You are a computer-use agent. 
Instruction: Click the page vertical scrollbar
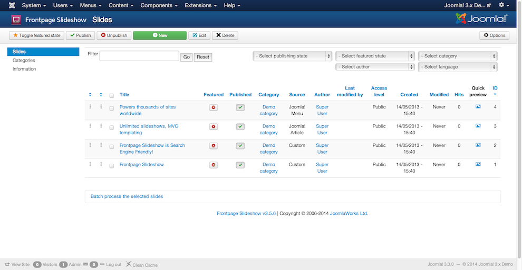519,129
